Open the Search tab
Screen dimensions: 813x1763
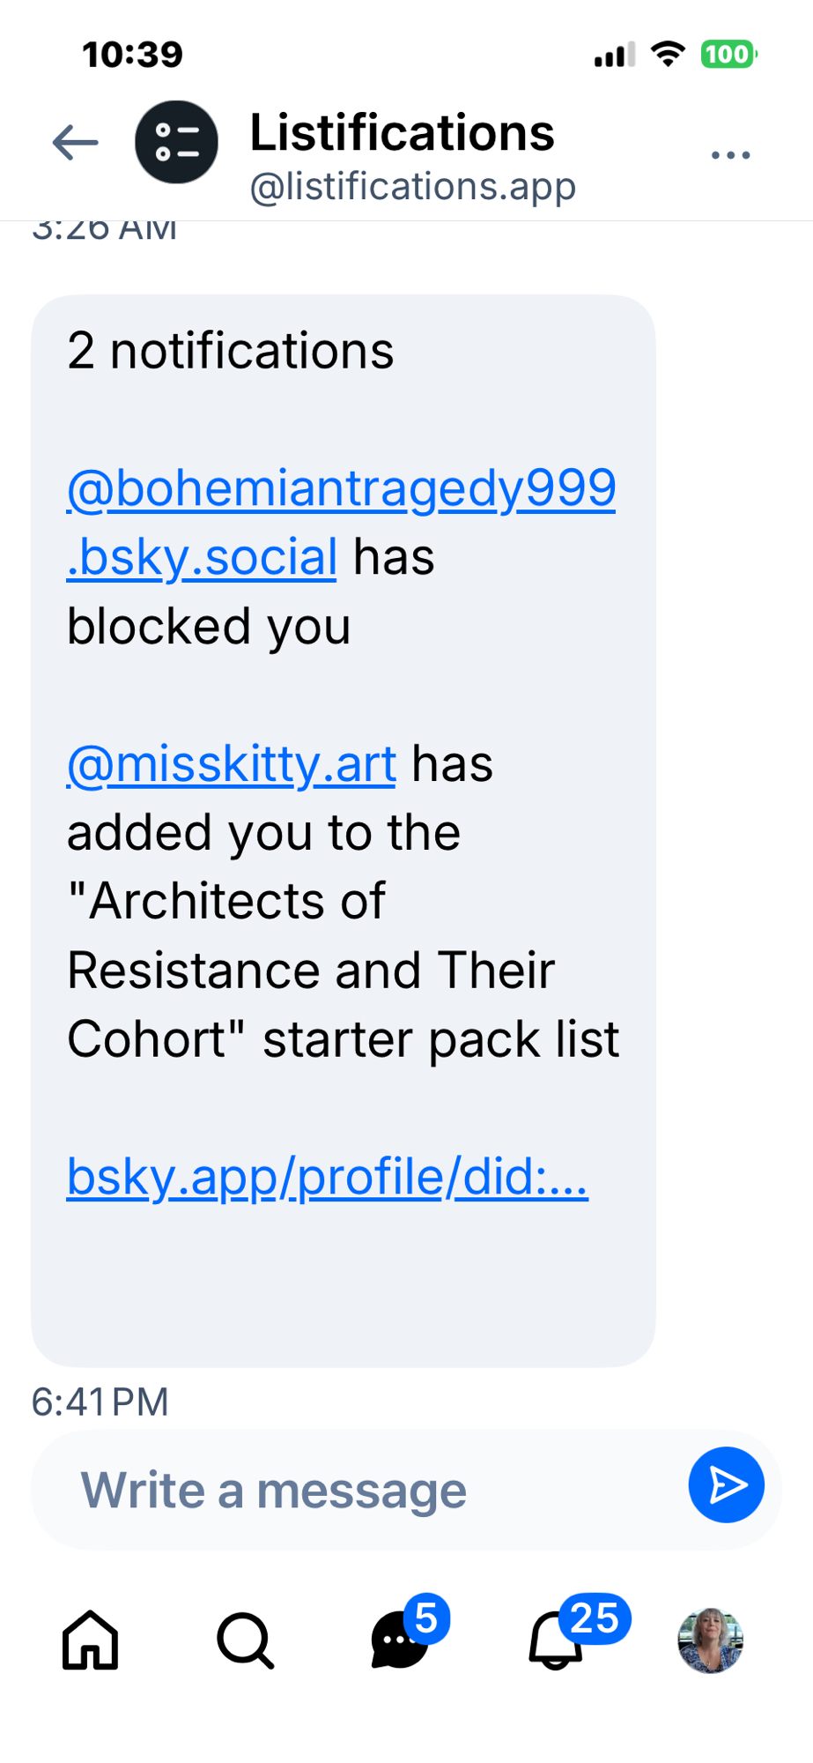(x=245, y=1640)
